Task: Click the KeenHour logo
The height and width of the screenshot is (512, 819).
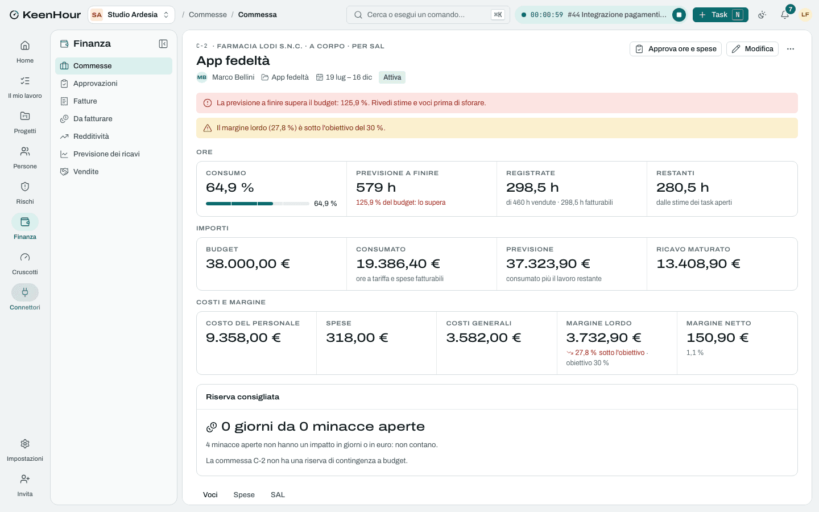Action: [x=45, y=15]
